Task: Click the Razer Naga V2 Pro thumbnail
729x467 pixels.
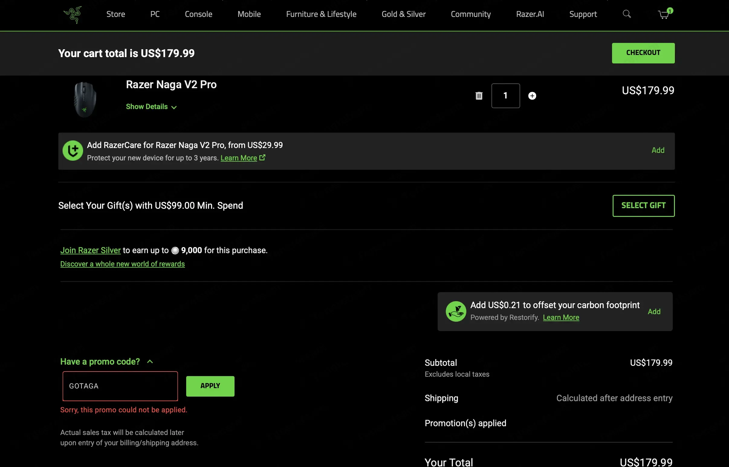Action: click(x=85, y=99)
